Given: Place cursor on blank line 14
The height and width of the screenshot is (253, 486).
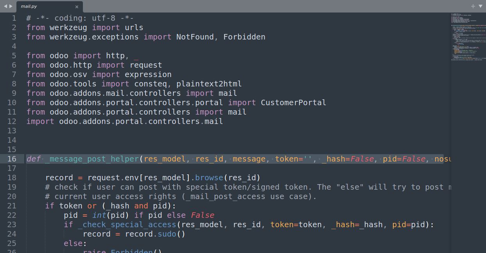Looking at the screenshot, I should tap(235, 140).
